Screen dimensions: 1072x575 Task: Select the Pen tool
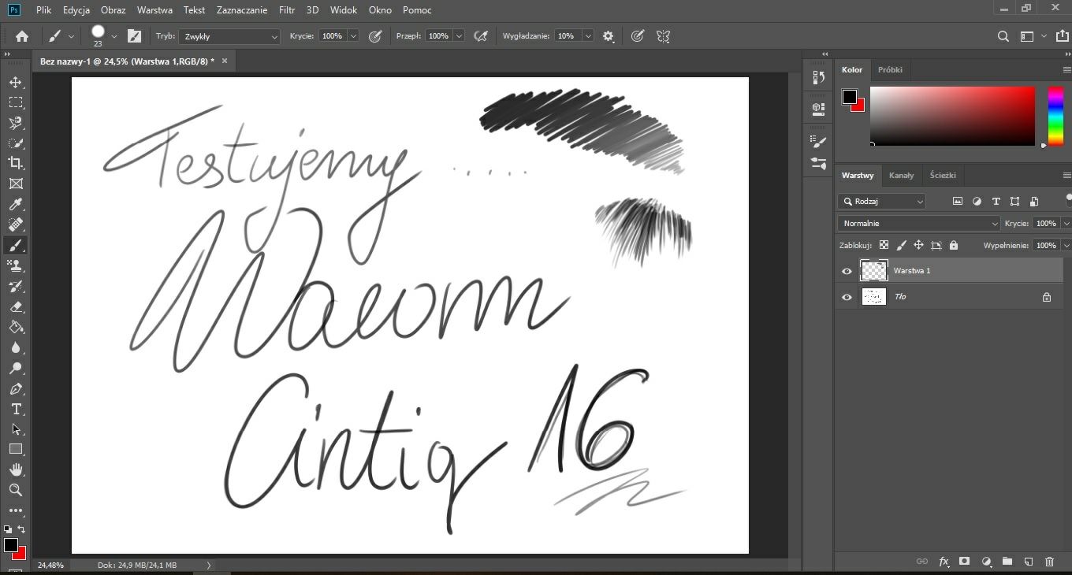15,388
